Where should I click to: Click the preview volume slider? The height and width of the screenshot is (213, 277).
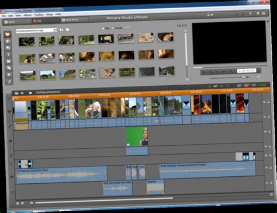pos(227,78)
